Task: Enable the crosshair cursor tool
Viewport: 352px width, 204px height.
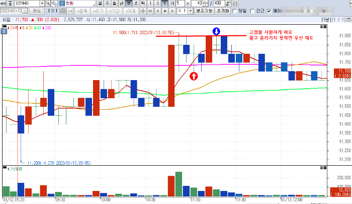Action: [x=143, y=11]
